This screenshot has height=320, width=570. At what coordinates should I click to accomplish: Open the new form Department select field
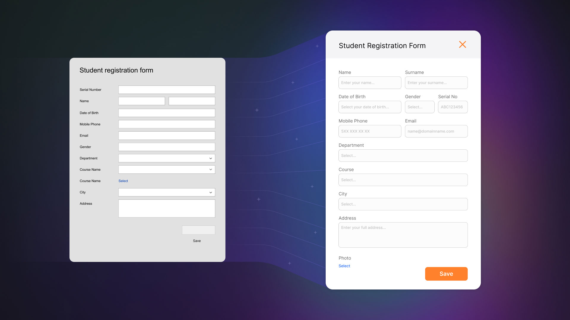point(403,156)
